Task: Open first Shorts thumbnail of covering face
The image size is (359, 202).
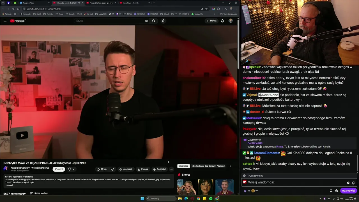Action: click(187, 187)
